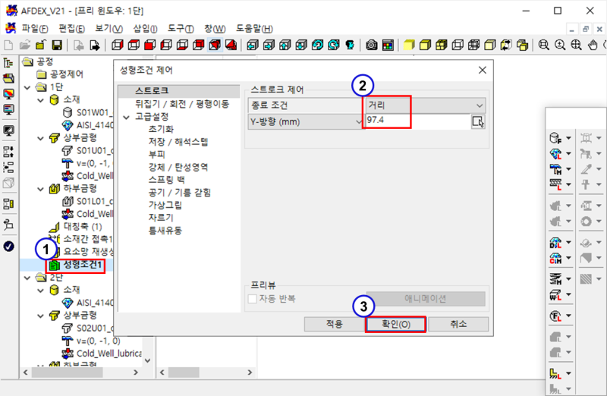This screenshot has width=607, height=396.
Task: Collapse the 1단 stage node
Action: [28, 87]
